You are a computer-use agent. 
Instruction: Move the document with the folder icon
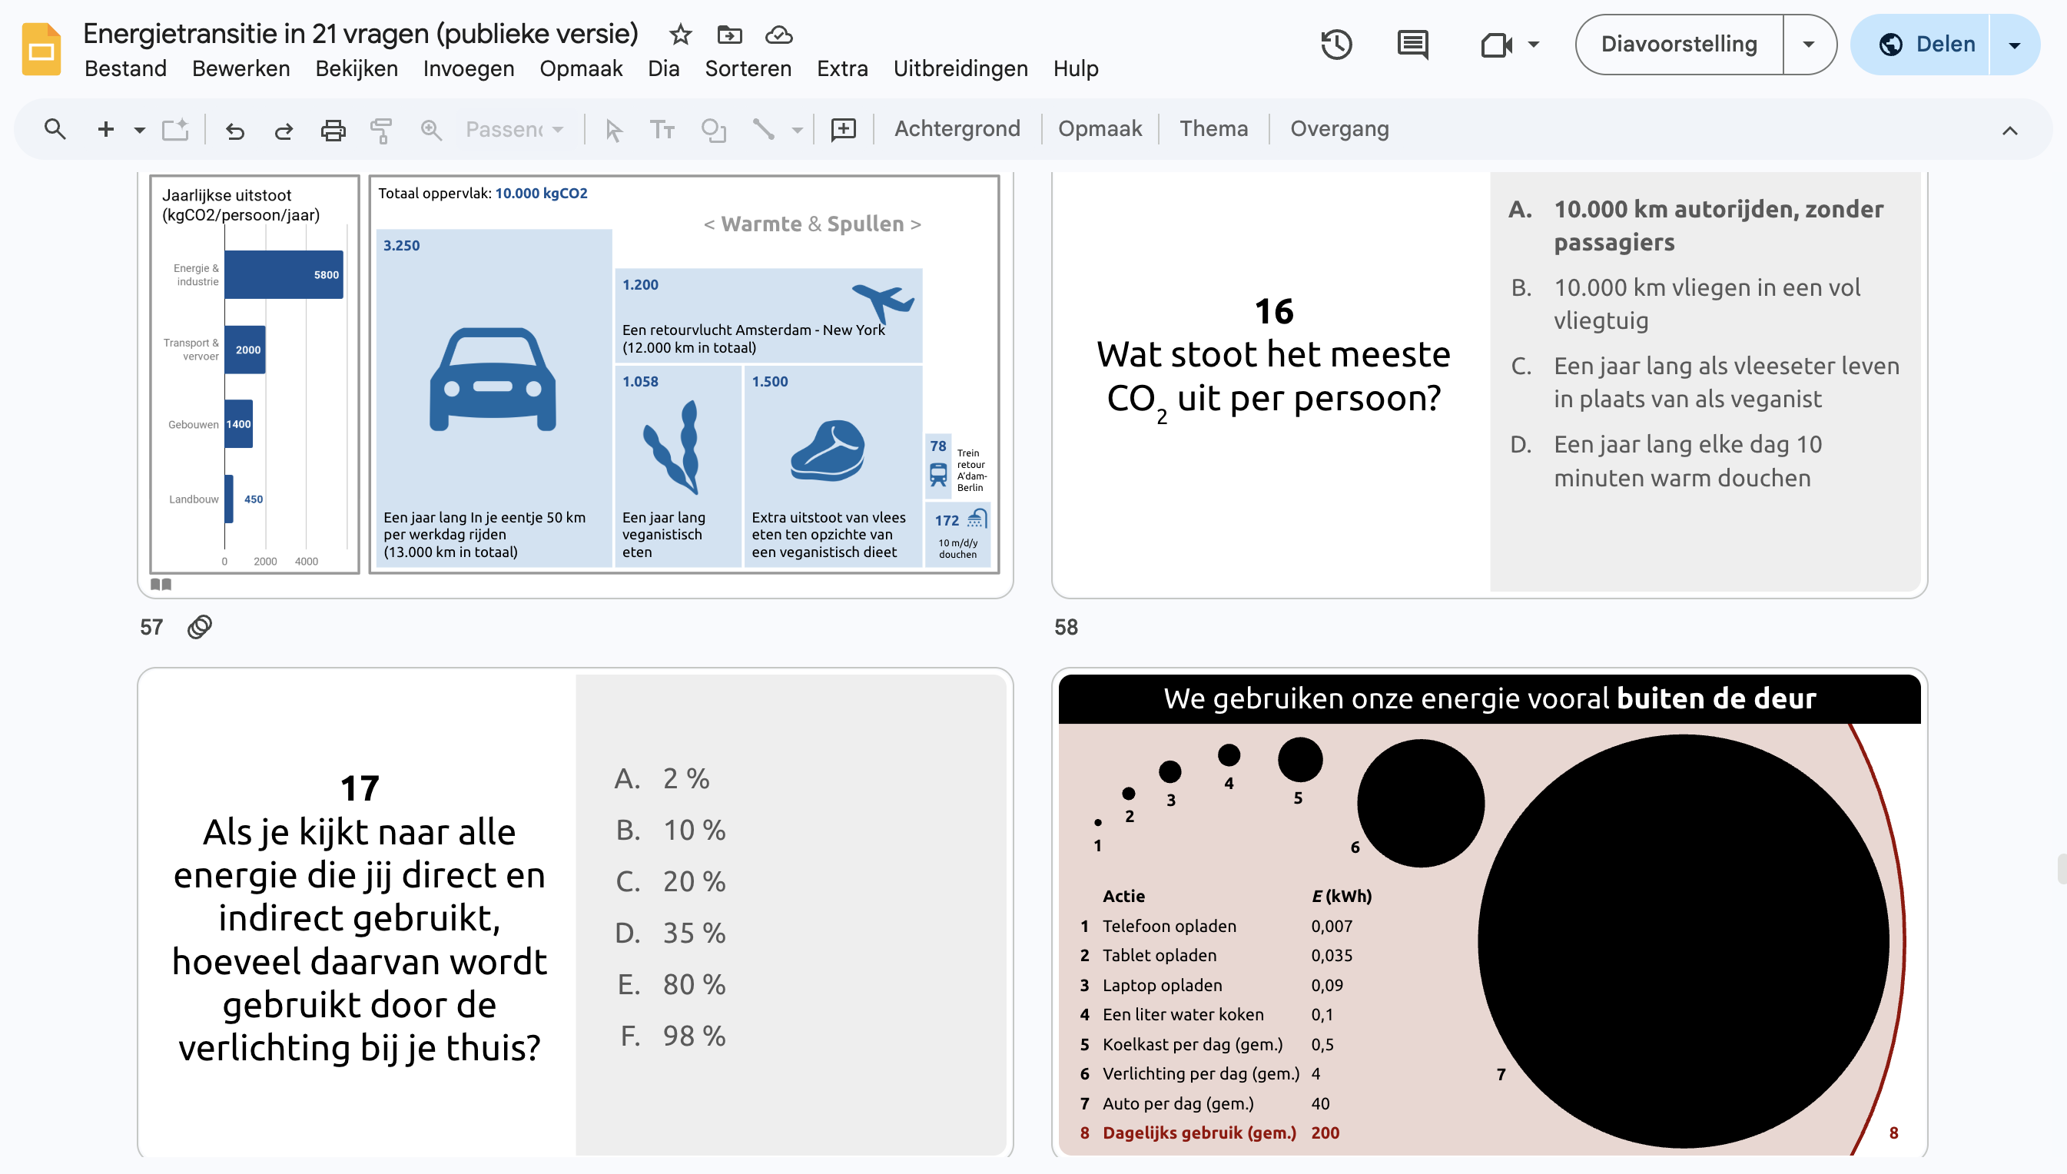(x=729, y=35)
